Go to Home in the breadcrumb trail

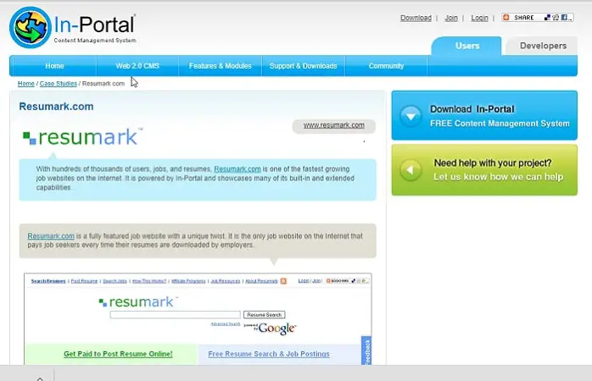point(26,84)
